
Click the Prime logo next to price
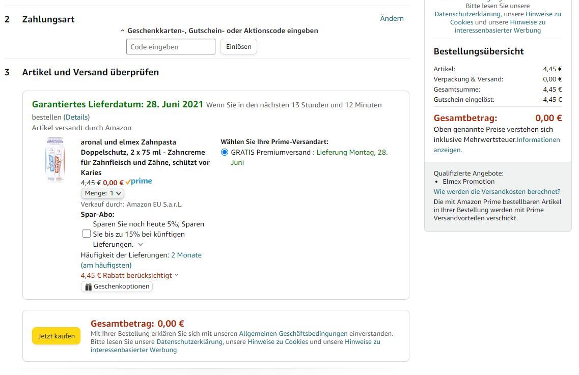139,182
